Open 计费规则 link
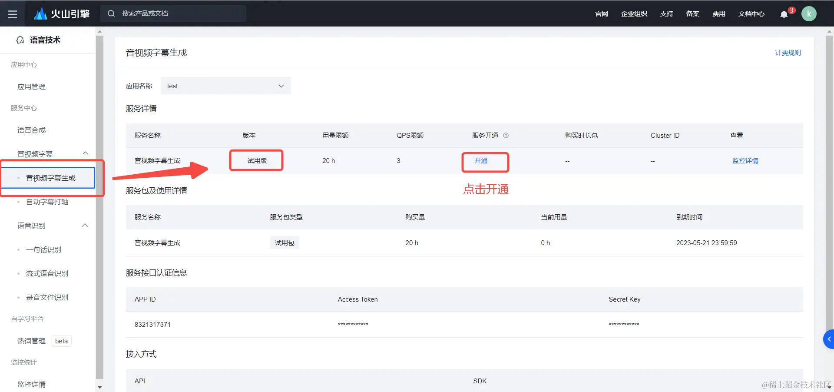Image resolution: width=834 pixels, height=392 pixels. [x=788, y=53]
